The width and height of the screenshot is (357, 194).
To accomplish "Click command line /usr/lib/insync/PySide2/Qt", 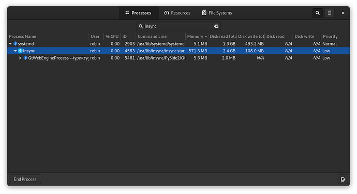I will pyautogui.click(x=161, y=58).
